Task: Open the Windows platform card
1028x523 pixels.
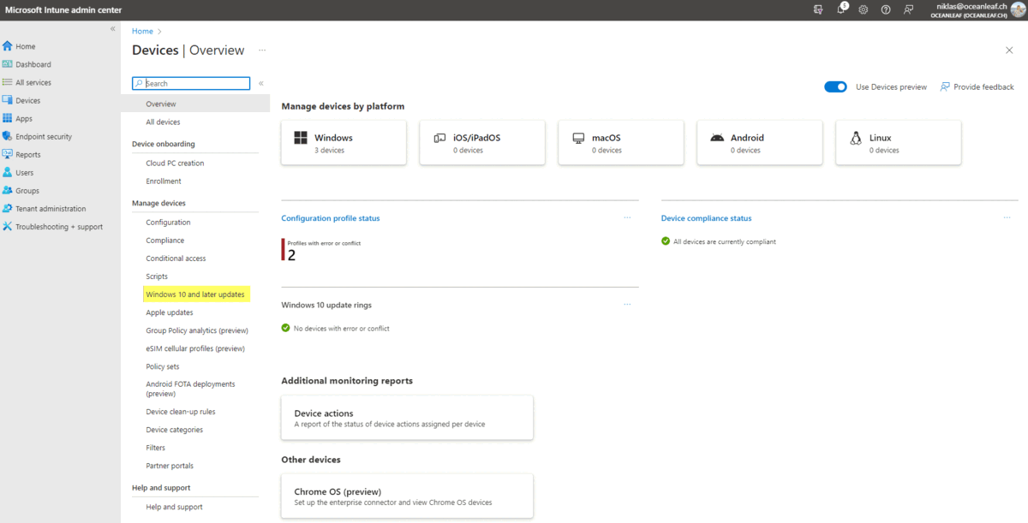Action: pos(344,142)
